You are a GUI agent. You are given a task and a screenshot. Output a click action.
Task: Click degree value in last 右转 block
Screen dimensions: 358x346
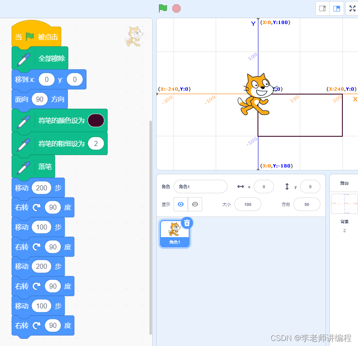[53, 325]
